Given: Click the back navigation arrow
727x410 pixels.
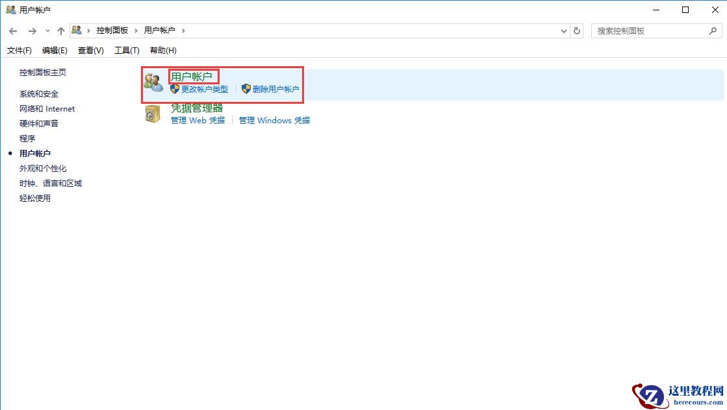Looking at the screenshot, I should (x=13, y=30).
